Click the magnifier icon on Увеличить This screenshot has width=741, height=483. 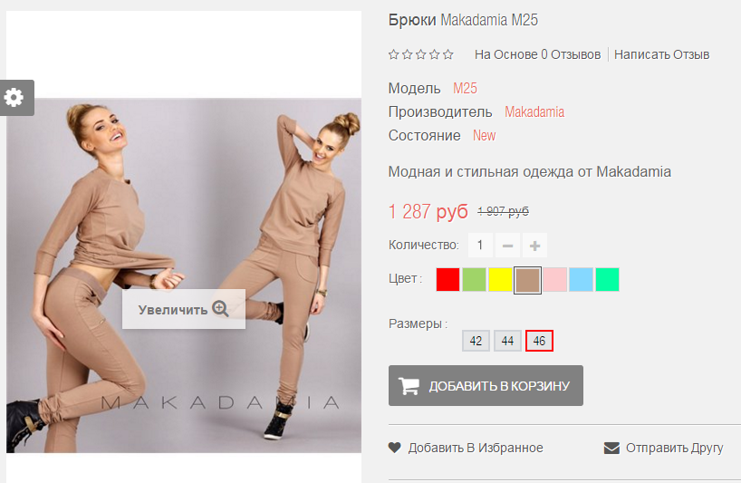(220, 309)
